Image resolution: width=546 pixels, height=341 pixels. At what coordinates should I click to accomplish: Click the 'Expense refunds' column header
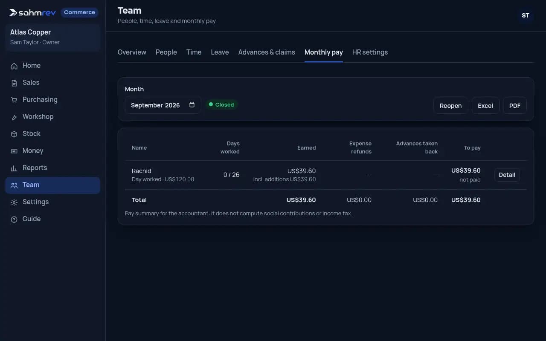click(360, 147)
